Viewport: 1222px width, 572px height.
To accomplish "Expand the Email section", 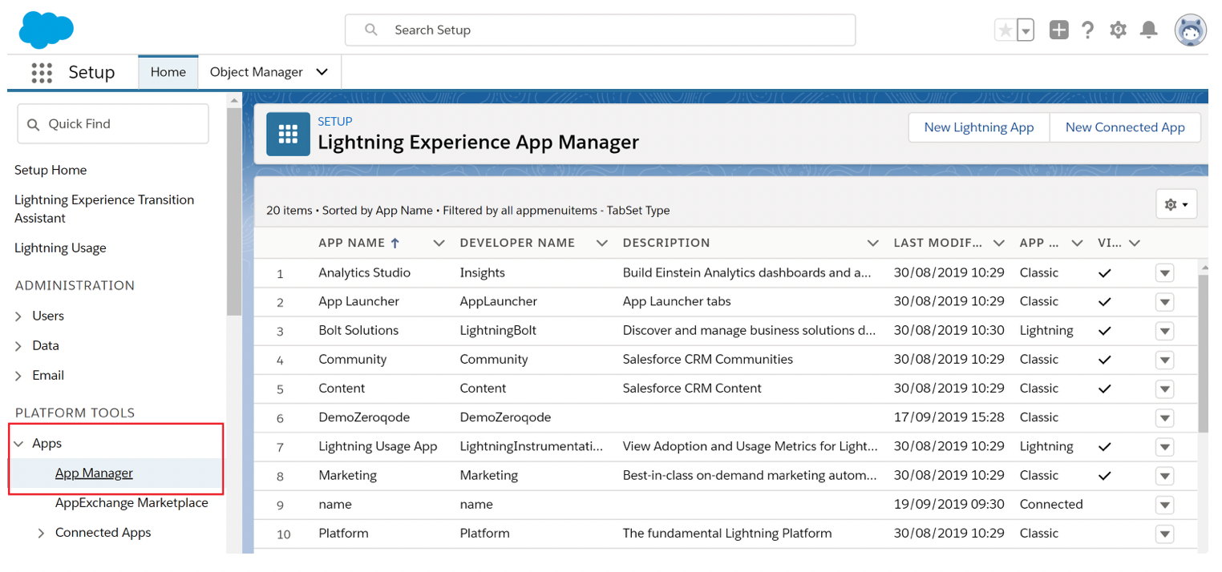I will 18,376.
